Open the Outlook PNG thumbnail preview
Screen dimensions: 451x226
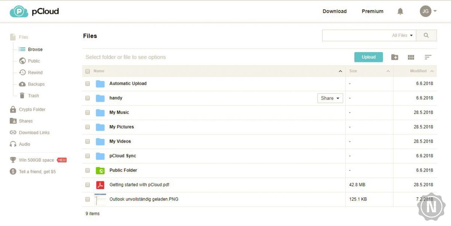[x=100, y=199]
